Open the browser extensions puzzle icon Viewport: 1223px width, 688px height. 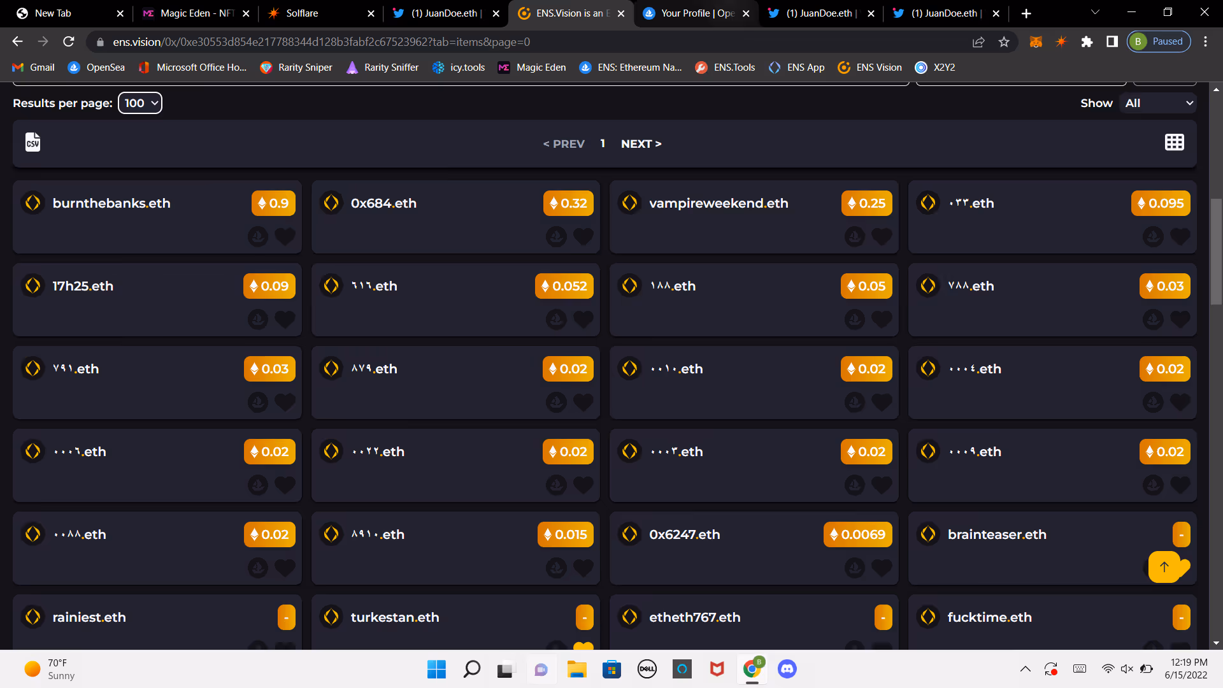1087,42
